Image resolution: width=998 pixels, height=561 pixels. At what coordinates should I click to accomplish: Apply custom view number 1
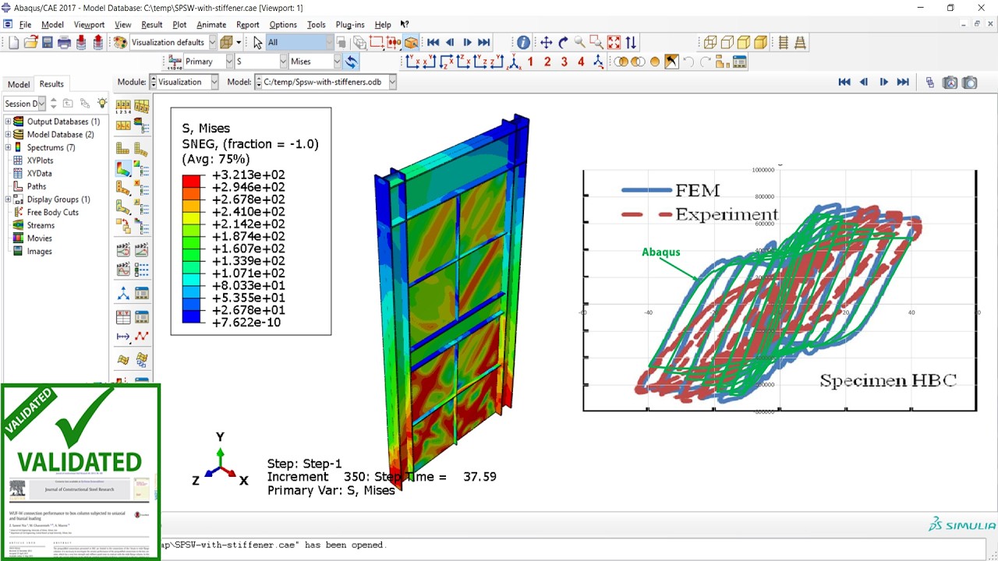pyautogui.click(x=531, y=62)
